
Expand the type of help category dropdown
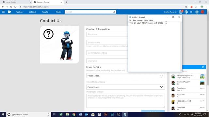click(125, 87)
